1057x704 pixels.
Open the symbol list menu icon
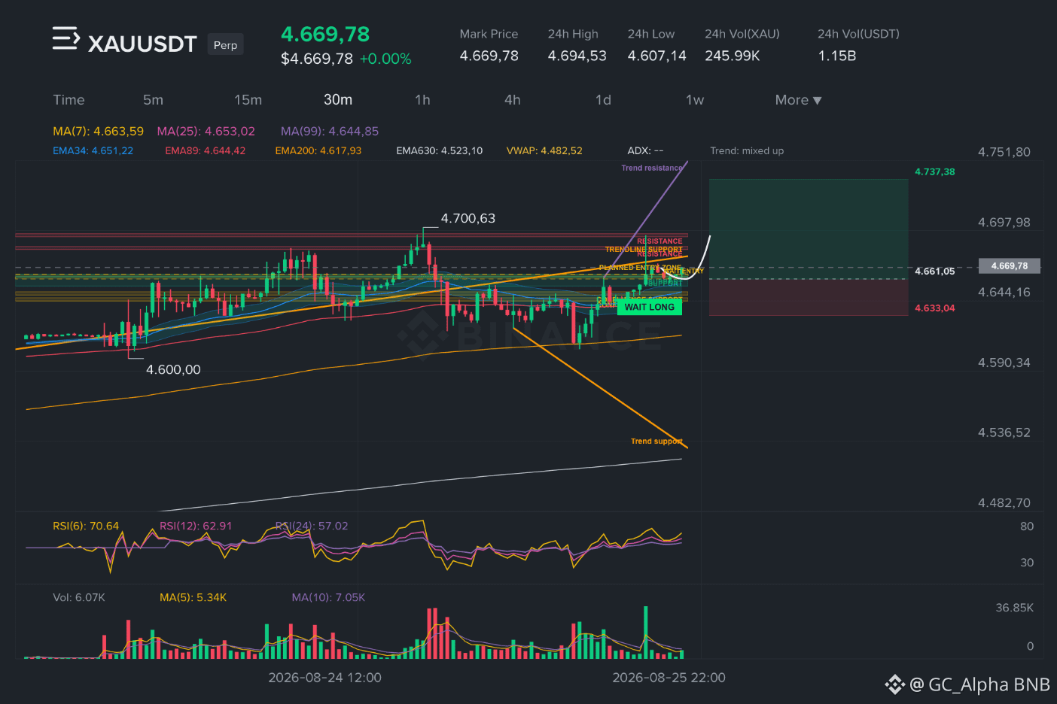click(65, 38)
